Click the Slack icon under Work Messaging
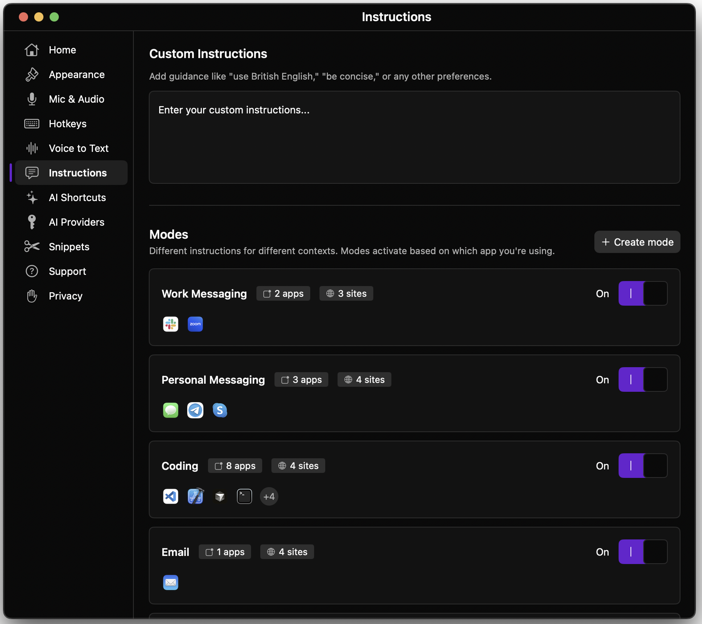702x624 pixels. click(170, 324)
